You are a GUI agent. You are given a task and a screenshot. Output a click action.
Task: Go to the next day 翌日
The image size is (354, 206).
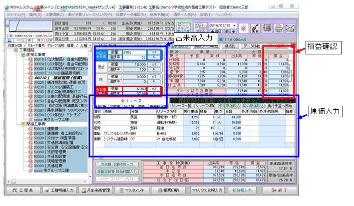tap(230, 31)
